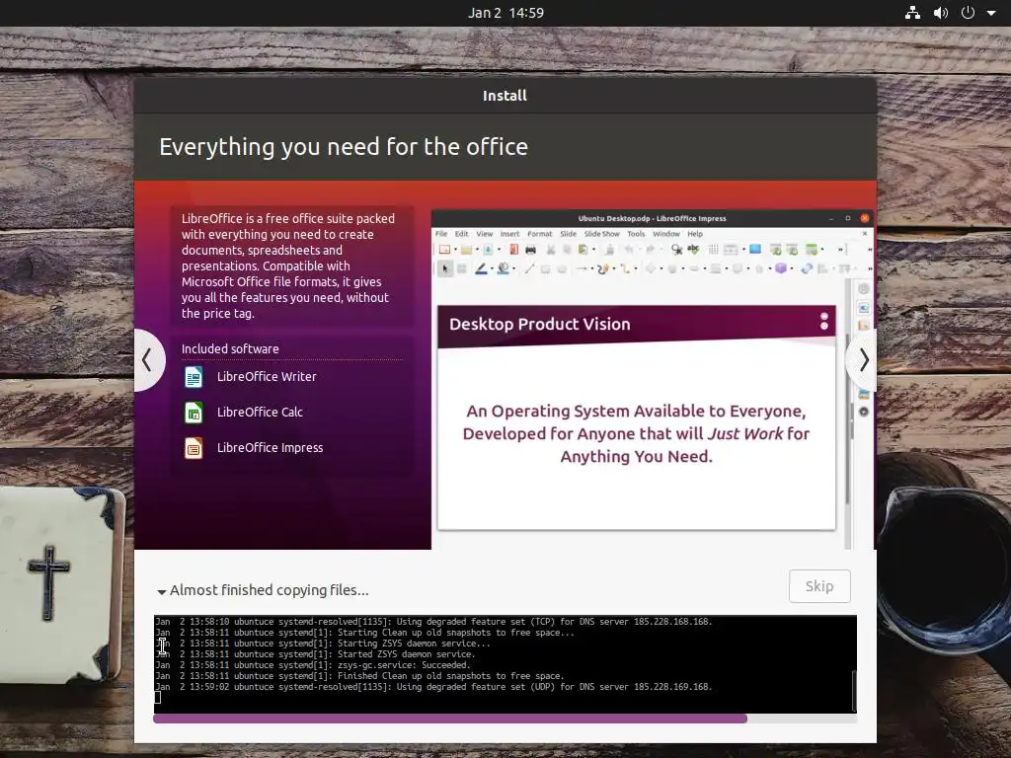
Task: Open the 3D Objects dropdown arrow in Impress toolbar
Action: [x=792, y=268]
